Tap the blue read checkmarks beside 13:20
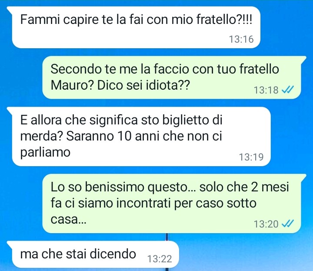313x271 pixels. (288, 224)
